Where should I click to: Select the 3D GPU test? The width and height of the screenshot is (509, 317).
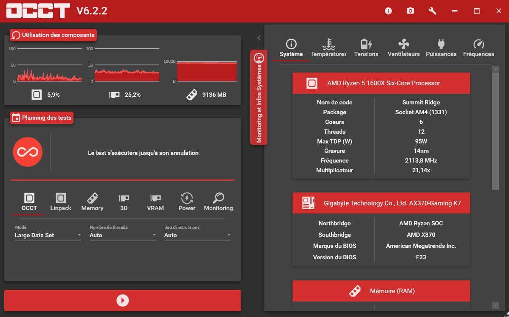coord(124,202)
